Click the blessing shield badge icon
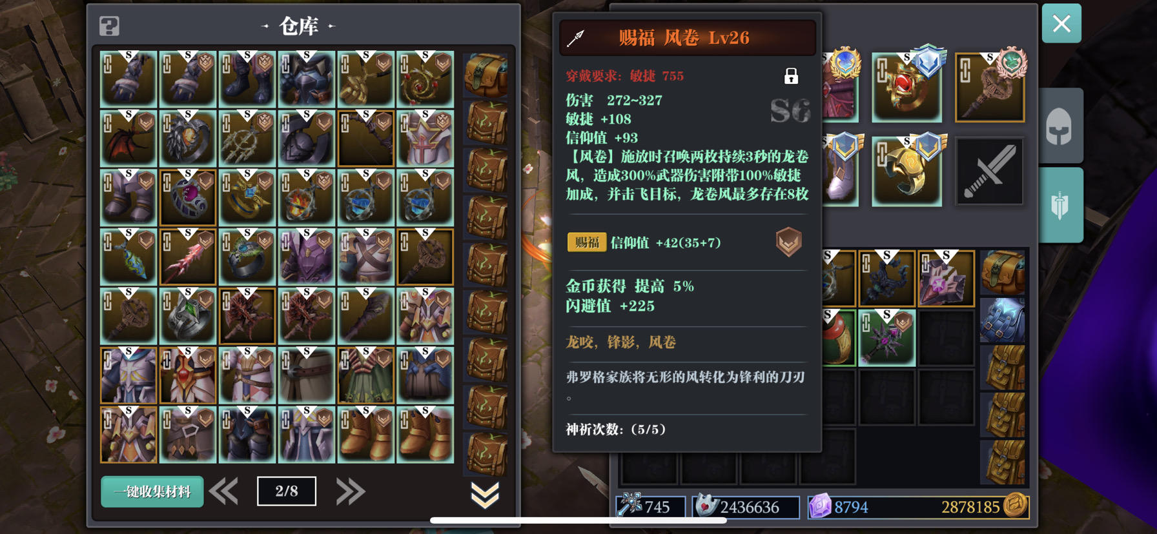The image size is (1157, 534). (x=788, y=242)
